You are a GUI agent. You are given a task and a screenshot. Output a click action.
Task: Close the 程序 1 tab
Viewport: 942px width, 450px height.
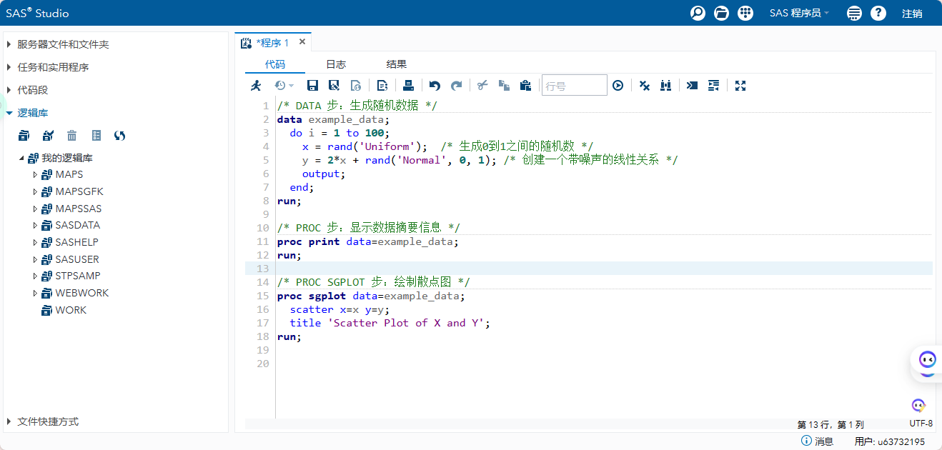[x=302, y=42]
